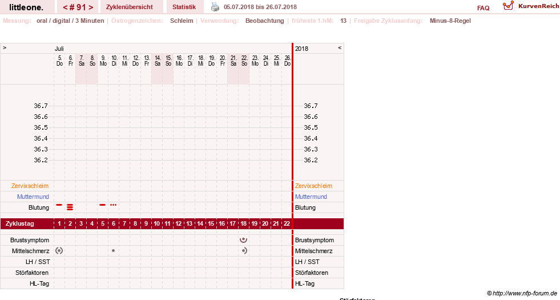Click date column 9. Mo
560x300 pixels.
point(103,61)
